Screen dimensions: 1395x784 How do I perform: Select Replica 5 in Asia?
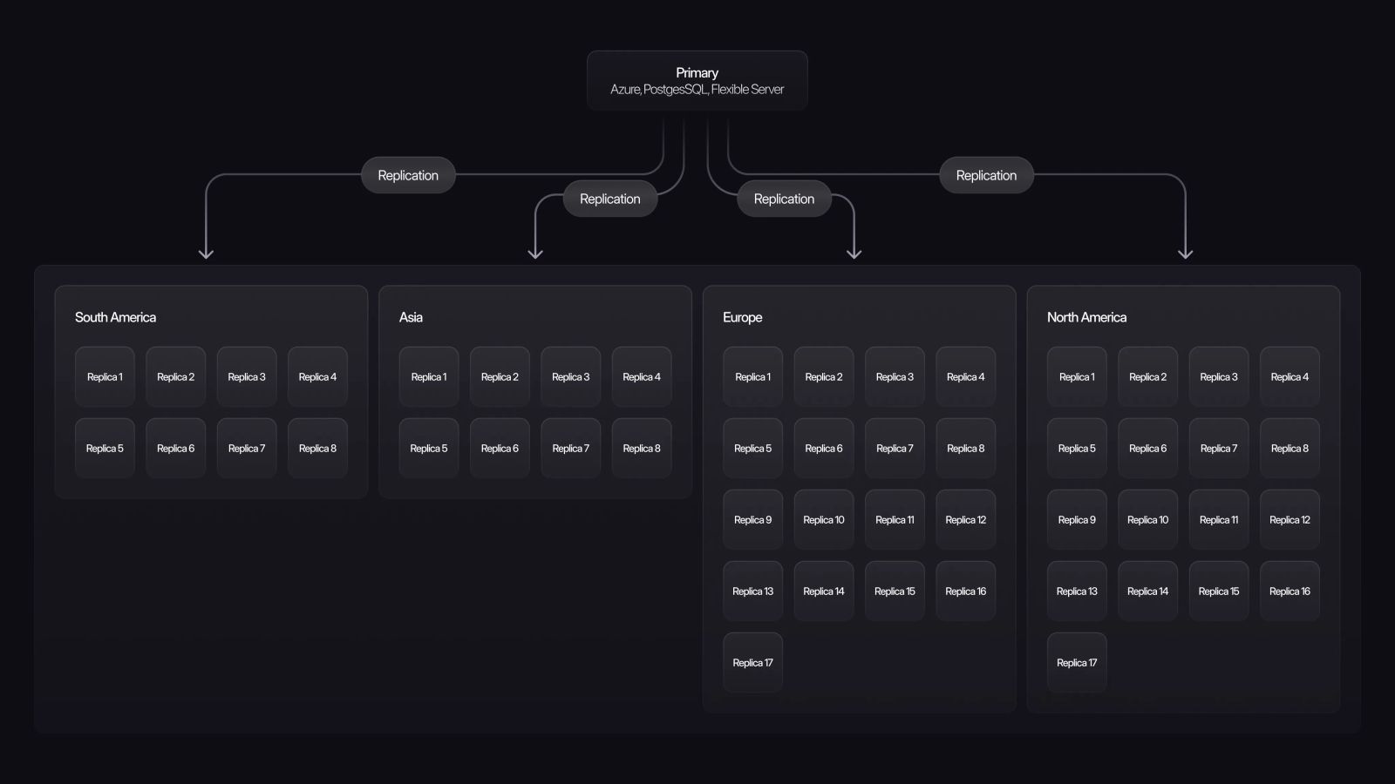click(428, 448)
